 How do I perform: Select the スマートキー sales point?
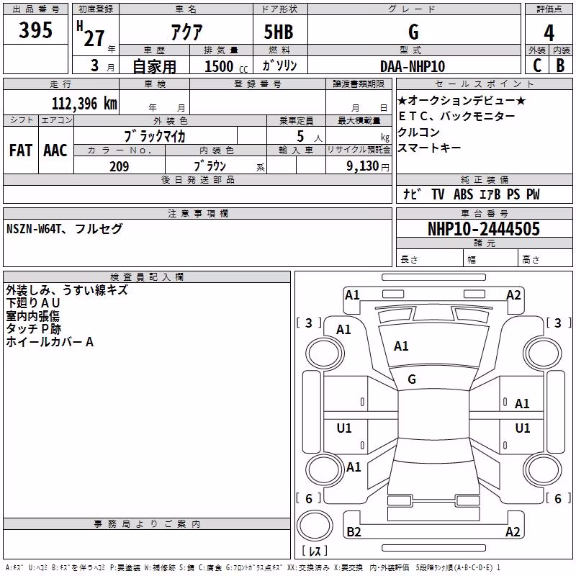click(x=429, y=148)
